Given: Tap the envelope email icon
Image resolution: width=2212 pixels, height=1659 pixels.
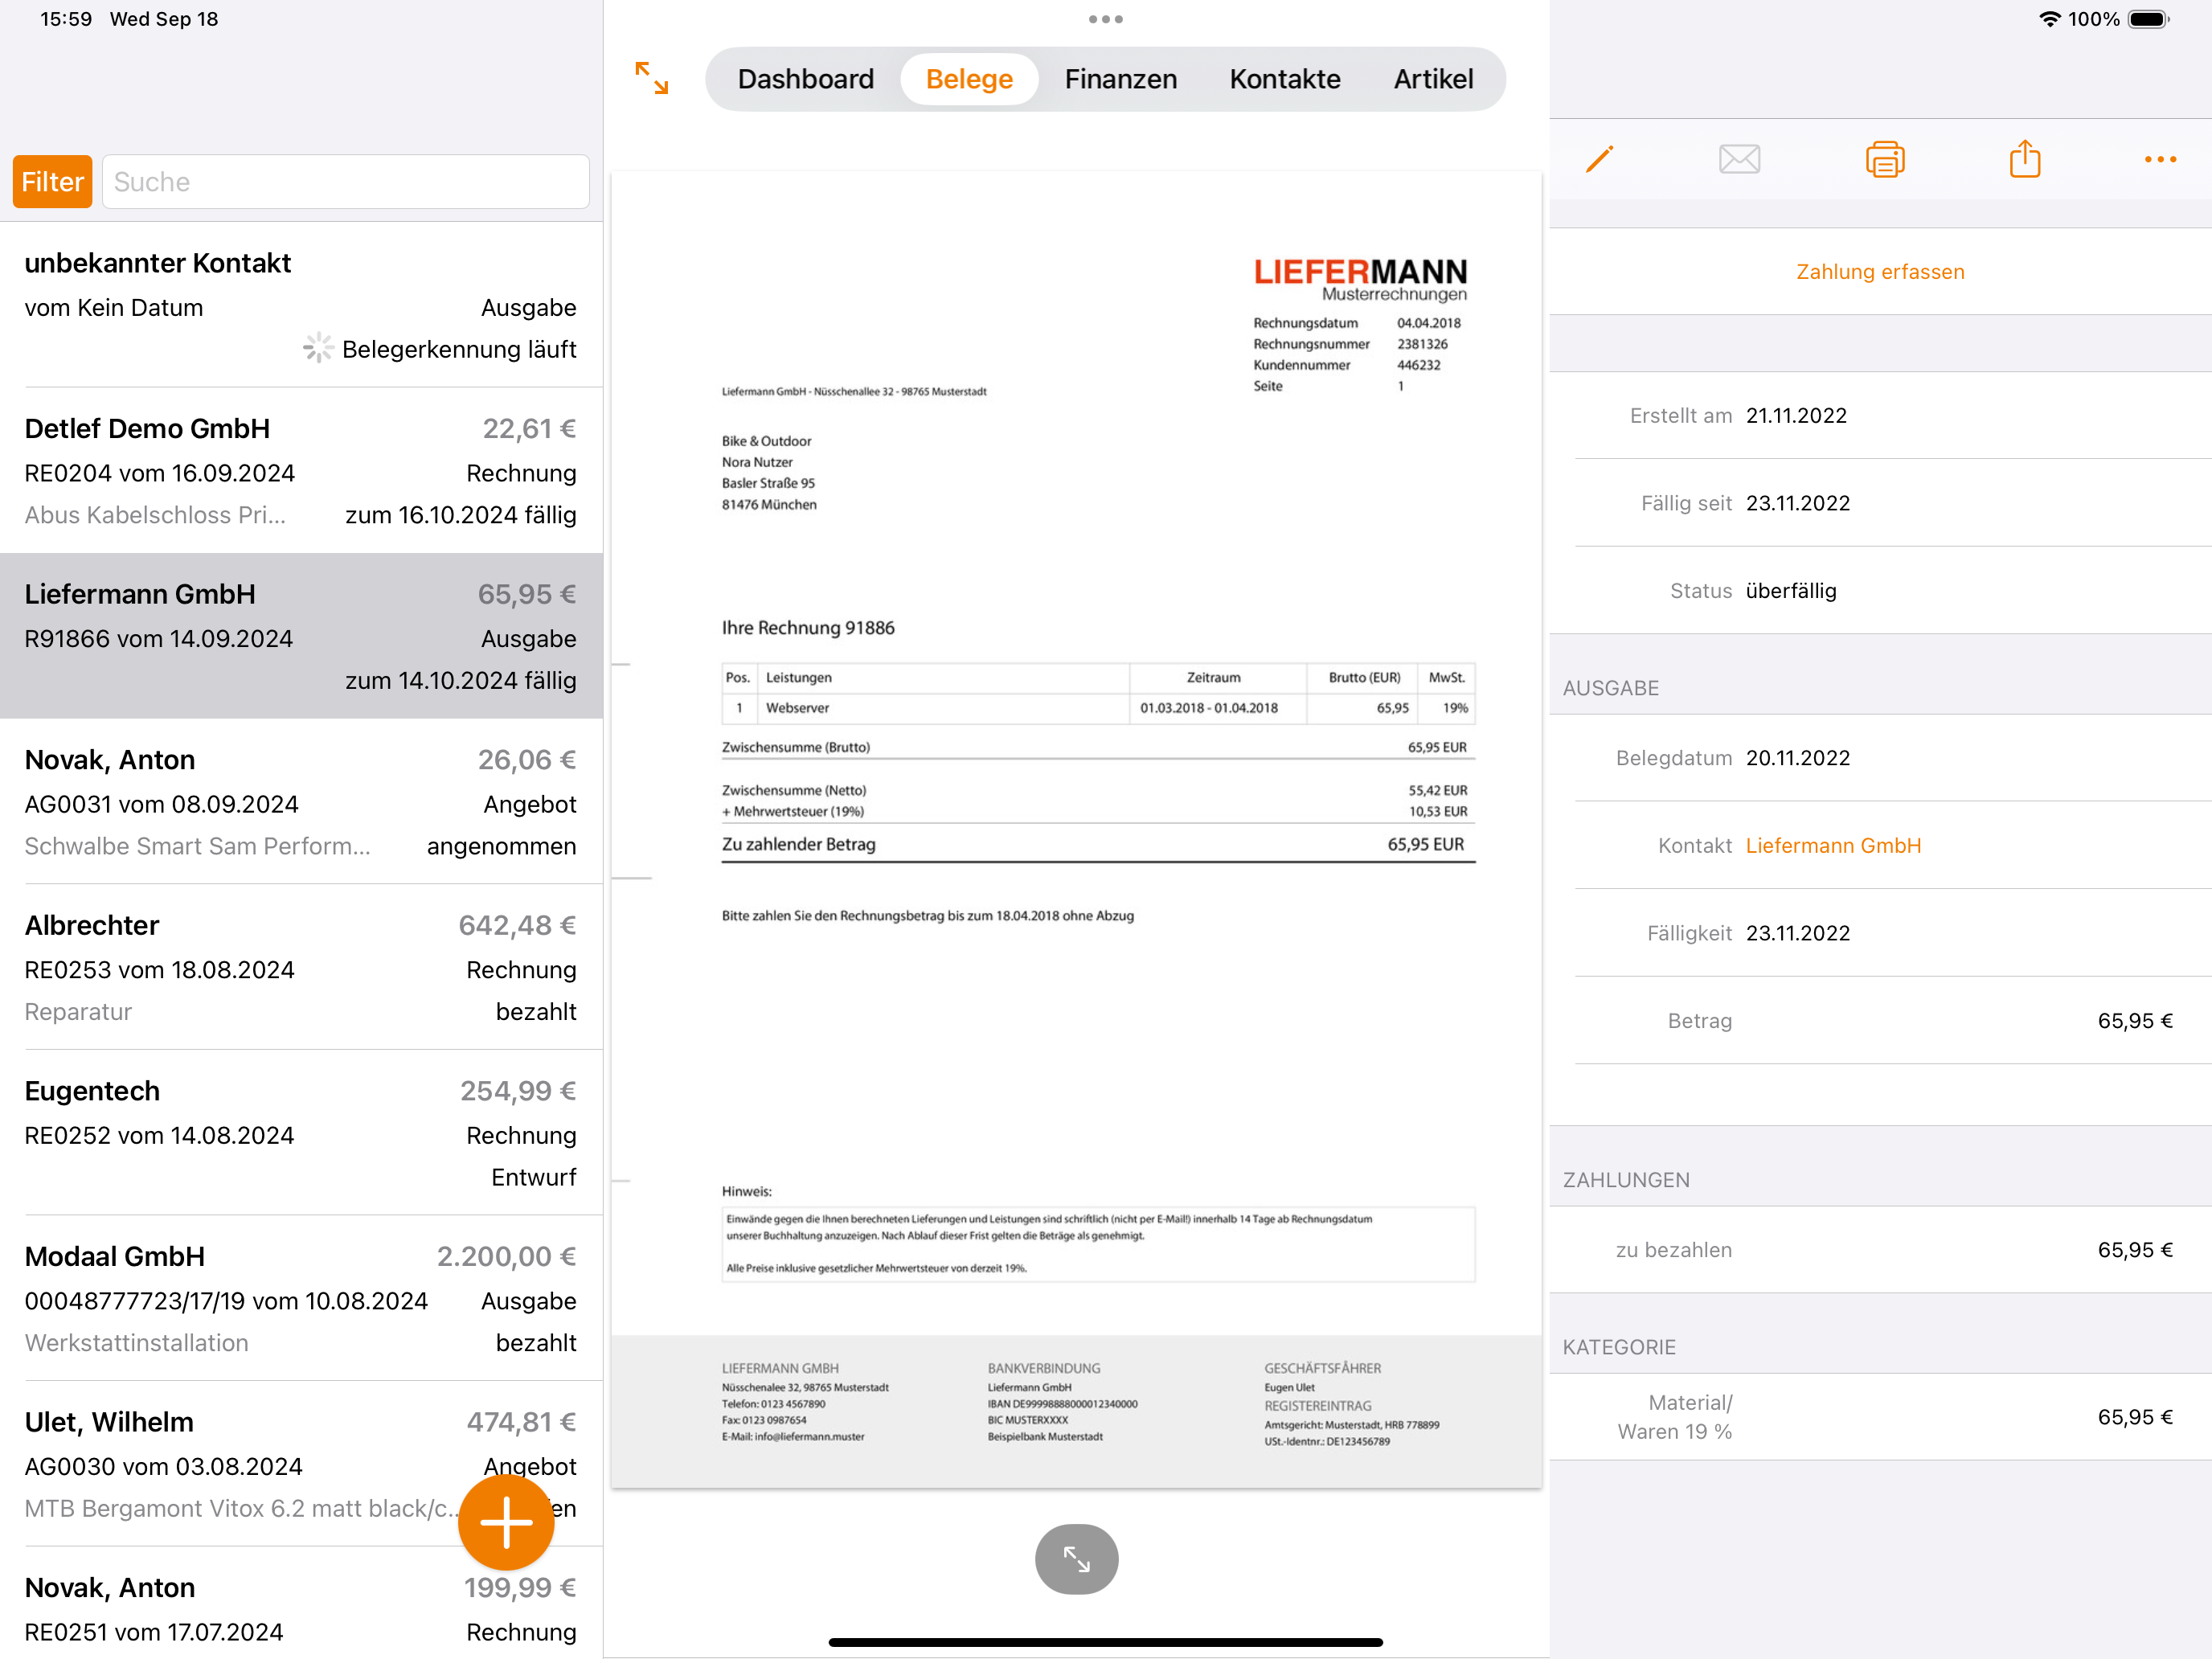Looking at the screenshot, I should point(1739,159).
